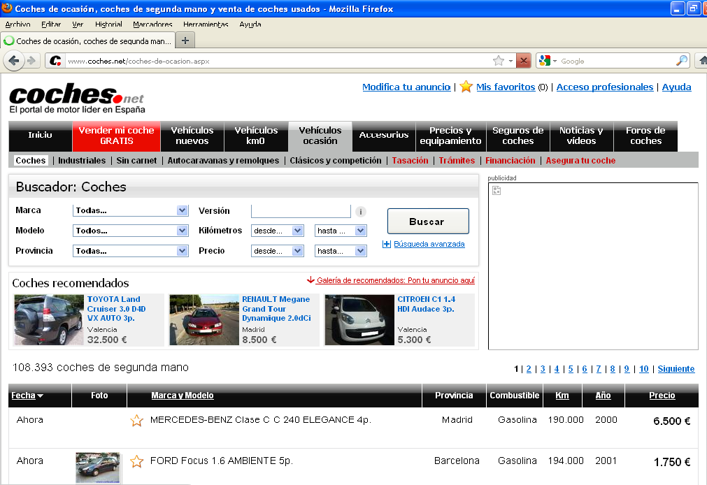Select the Clásicos y competición subcategory

pyautogui.click(x=336, y=161)
